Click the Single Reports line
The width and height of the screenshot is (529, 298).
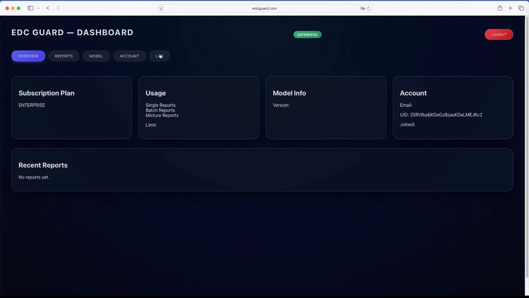tap(161, 105)
